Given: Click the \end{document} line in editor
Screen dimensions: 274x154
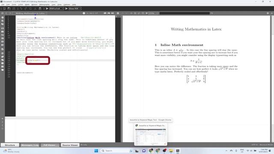Looking at the screenshot, I should [x=25, y=73].
